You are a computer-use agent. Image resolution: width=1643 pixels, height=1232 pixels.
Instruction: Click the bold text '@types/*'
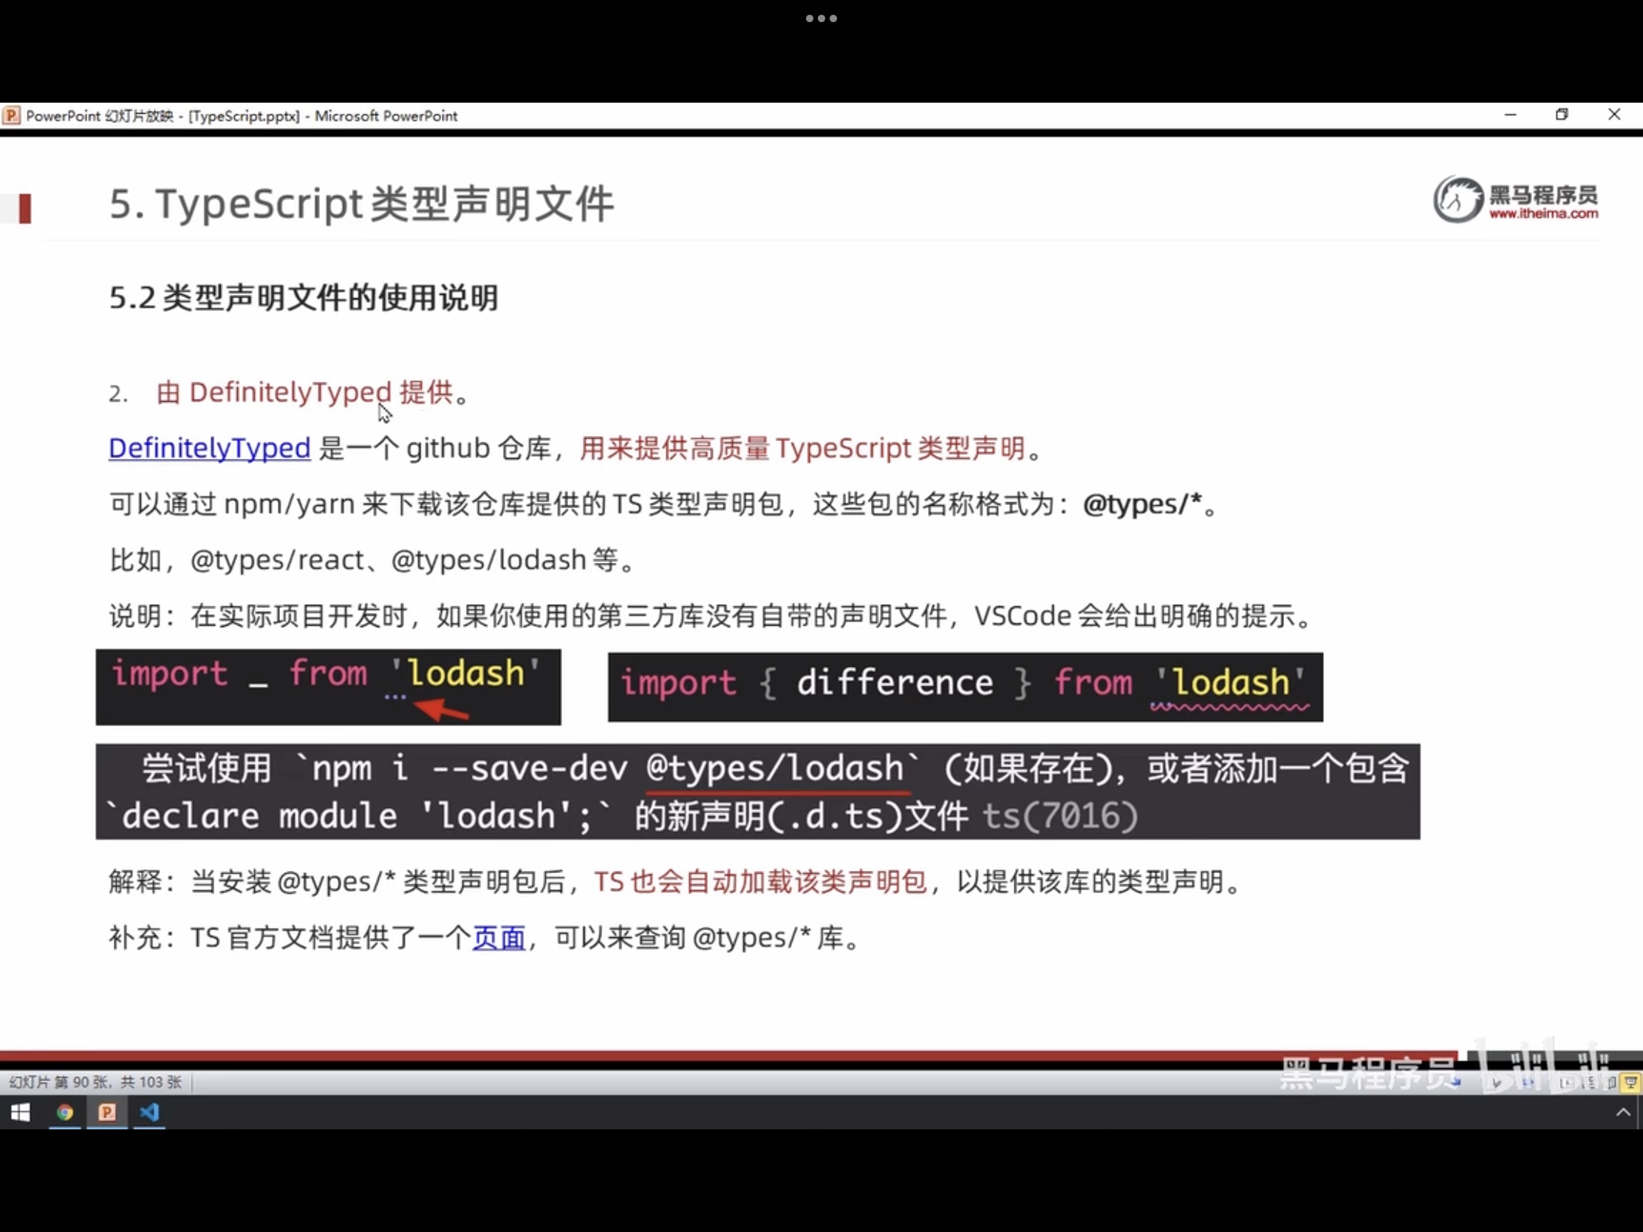coord(1142,504)
